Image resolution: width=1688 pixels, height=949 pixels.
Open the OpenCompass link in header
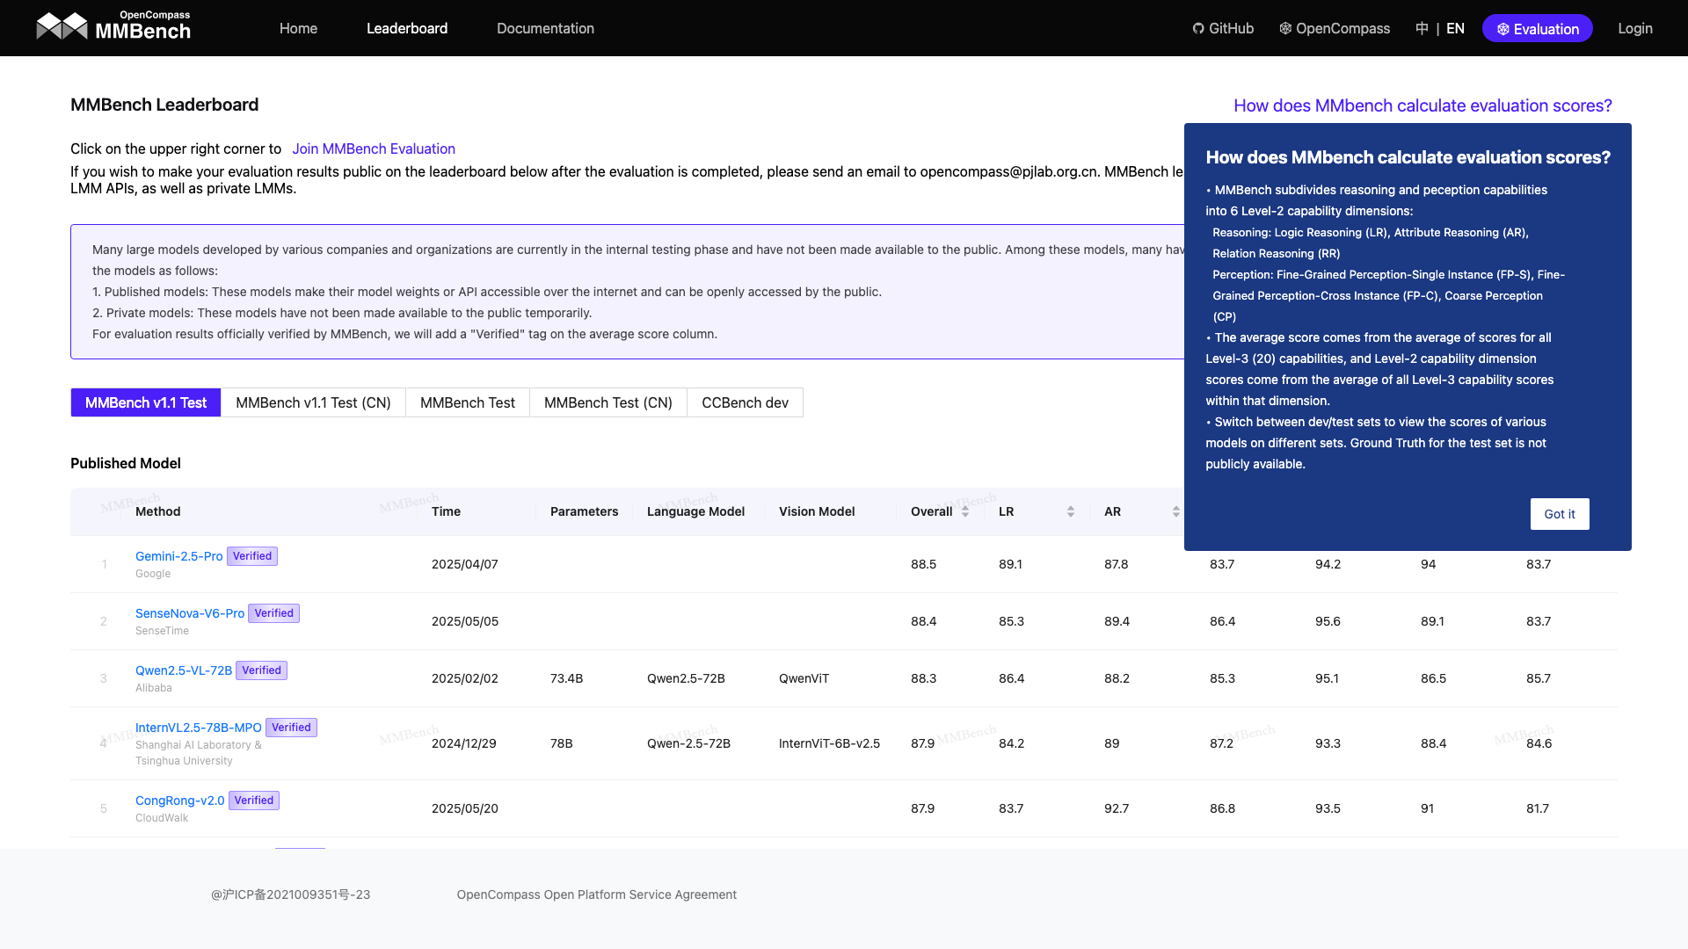point(1335,28)
